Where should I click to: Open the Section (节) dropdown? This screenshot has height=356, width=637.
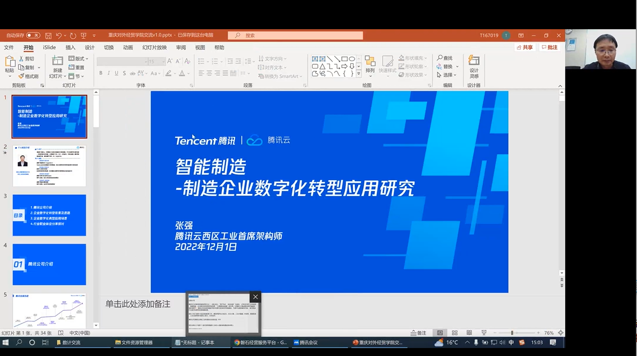pos(75,76)
